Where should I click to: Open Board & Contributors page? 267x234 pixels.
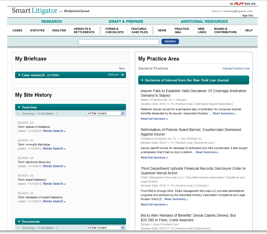pos(225,30)
